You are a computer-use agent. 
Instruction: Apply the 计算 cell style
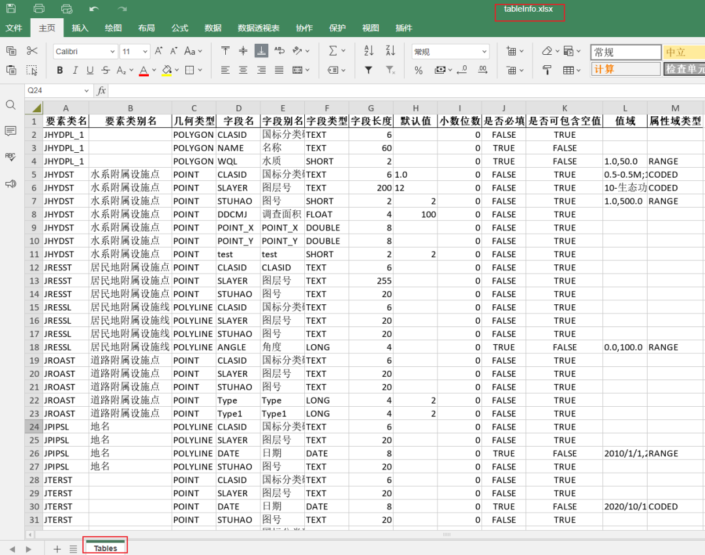[x=626, y=69]
